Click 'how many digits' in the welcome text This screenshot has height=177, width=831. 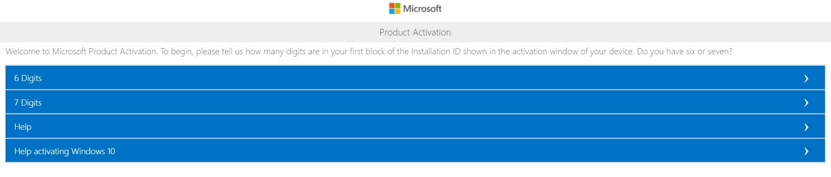tap(275, 52)
